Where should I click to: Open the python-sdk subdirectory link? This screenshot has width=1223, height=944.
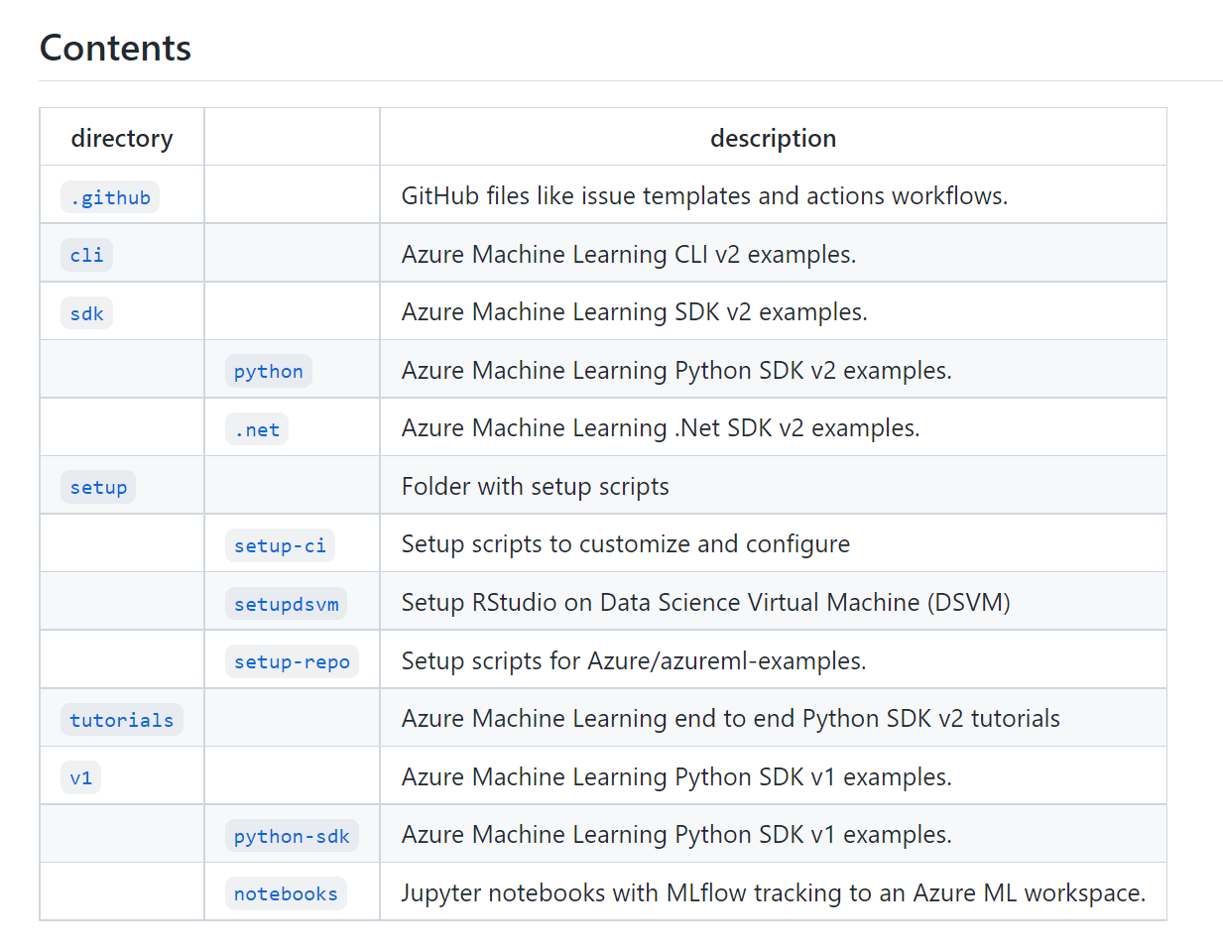click(x=292, y=836)
